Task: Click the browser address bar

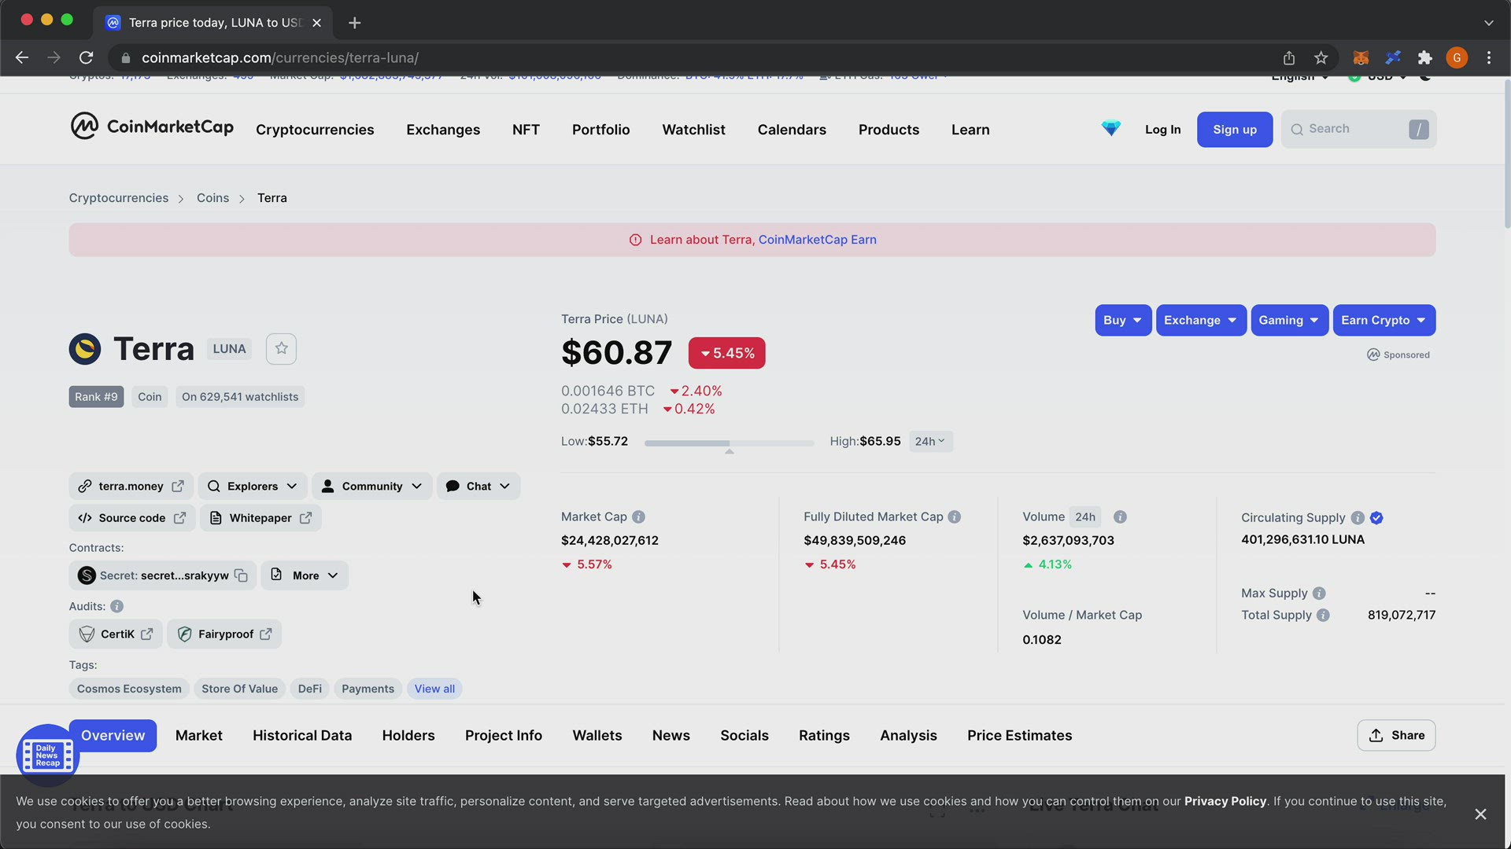Action: point(693,58)
